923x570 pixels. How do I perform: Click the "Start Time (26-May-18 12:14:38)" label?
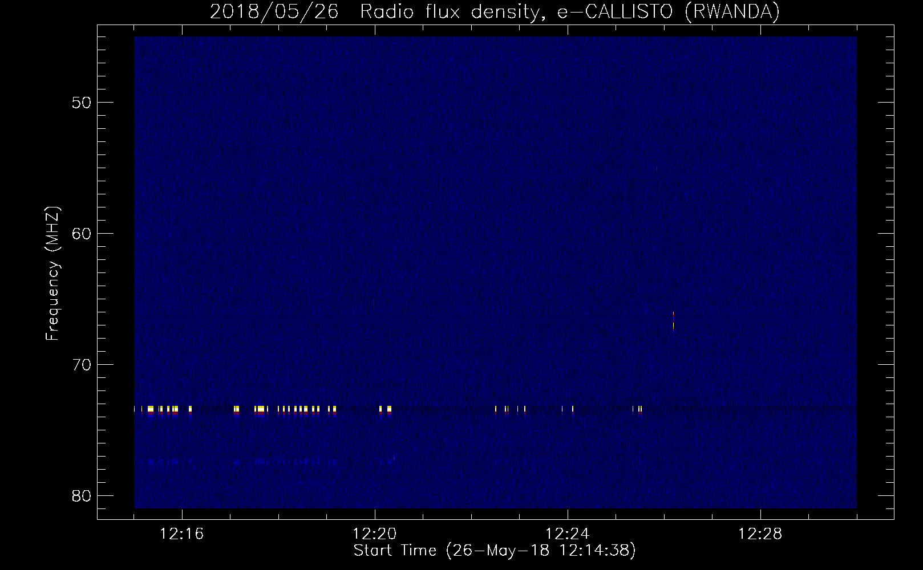click(495, 551)
